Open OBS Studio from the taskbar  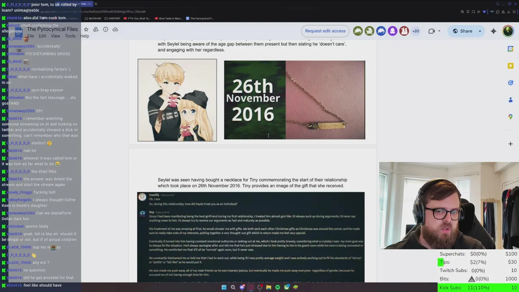[259, 287]
